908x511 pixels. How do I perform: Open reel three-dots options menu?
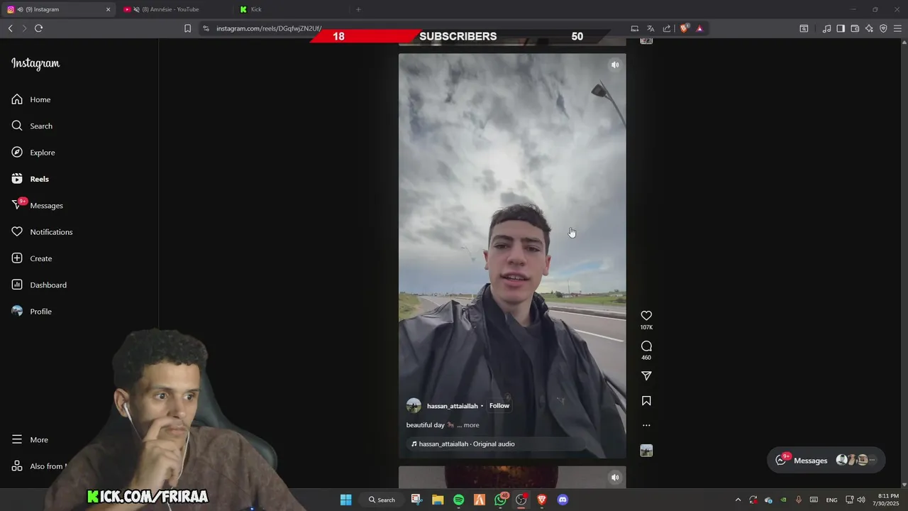(646, 426)
